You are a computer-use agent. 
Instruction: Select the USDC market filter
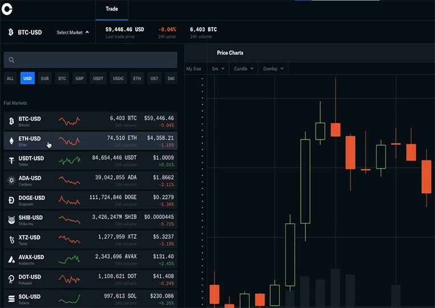click(x=119, y=79)
